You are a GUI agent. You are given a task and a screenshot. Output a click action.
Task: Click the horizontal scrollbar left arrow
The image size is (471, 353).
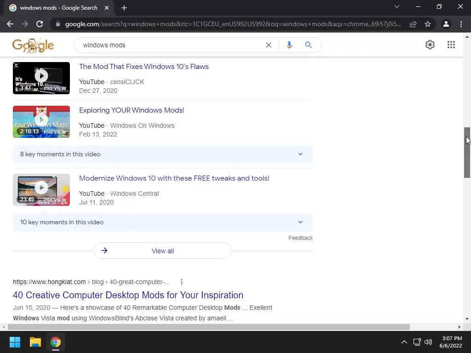click(3, 327)
